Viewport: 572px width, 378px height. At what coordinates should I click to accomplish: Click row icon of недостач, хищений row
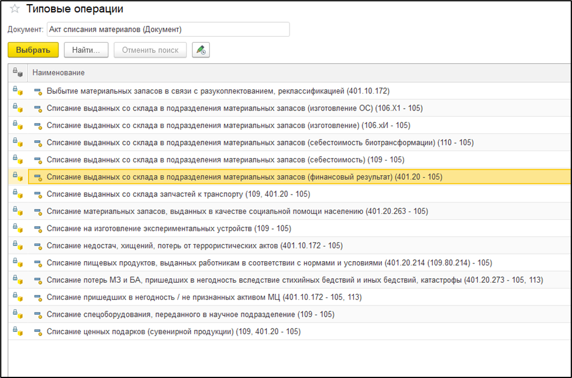38,246
